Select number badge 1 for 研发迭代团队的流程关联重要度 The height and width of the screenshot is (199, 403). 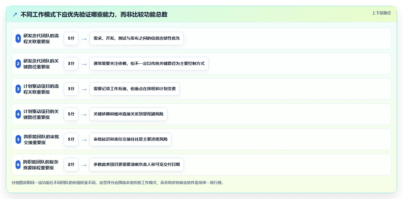18,38
